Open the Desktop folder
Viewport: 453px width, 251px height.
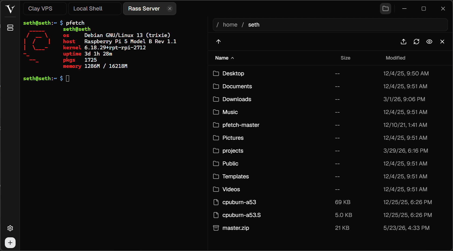click(x=330, y=73)
